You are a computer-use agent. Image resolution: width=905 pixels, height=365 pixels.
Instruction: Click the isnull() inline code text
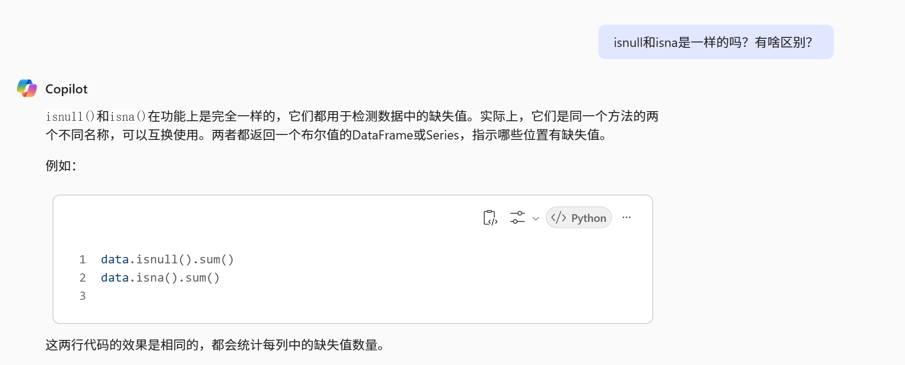click(x=70, y=117)
